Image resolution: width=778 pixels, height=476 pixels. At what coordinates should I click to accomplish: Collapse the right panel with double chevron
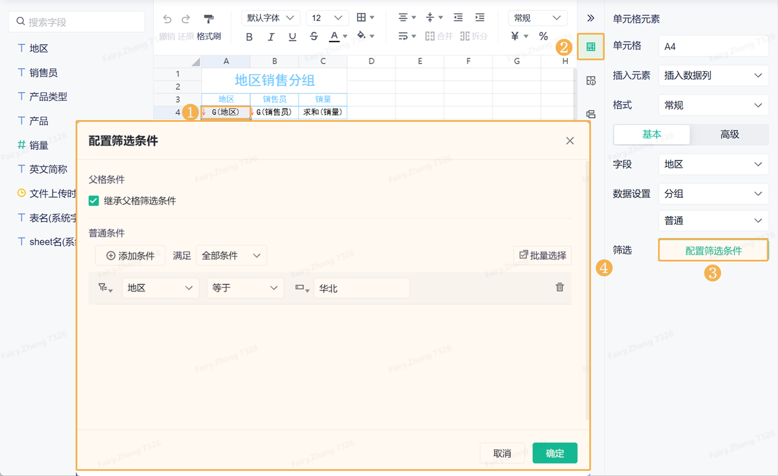591,18
